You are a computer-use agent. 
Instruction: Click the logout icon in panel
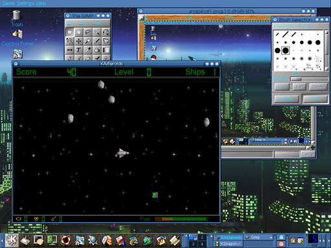point(281,243)
